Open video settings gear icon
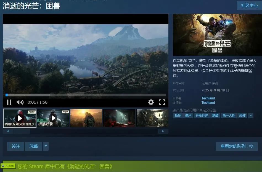This screenshot has height=172, width=262. point(151,102)
